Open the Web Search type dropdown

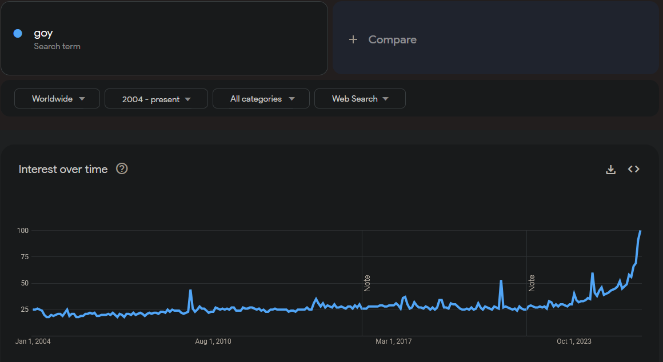tap(360, 98)
